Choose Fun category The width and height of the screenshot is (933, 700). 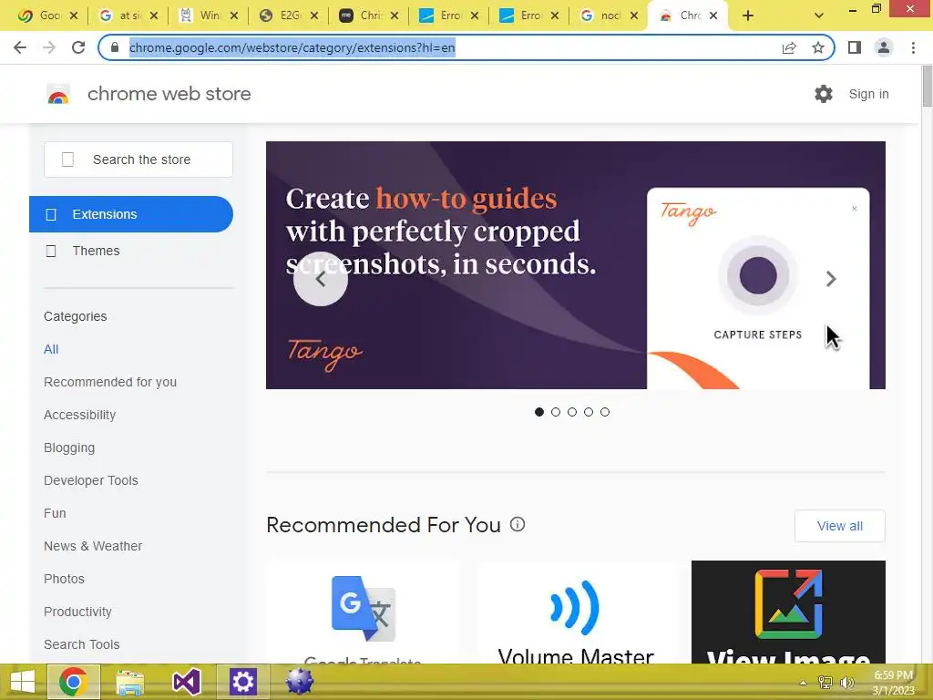(55, 513)
